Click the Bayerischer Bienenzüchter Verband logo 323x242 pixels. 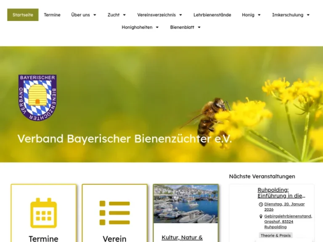[x=37, y=98]
